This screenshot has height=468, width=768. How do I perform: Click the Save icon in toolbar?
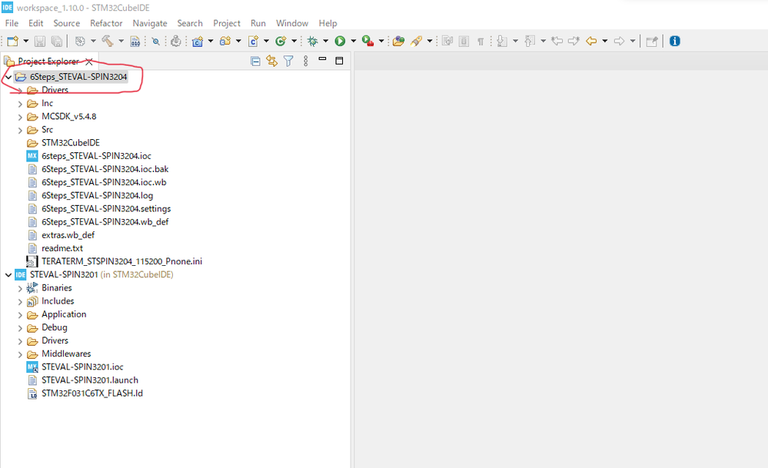pos(40,41)
